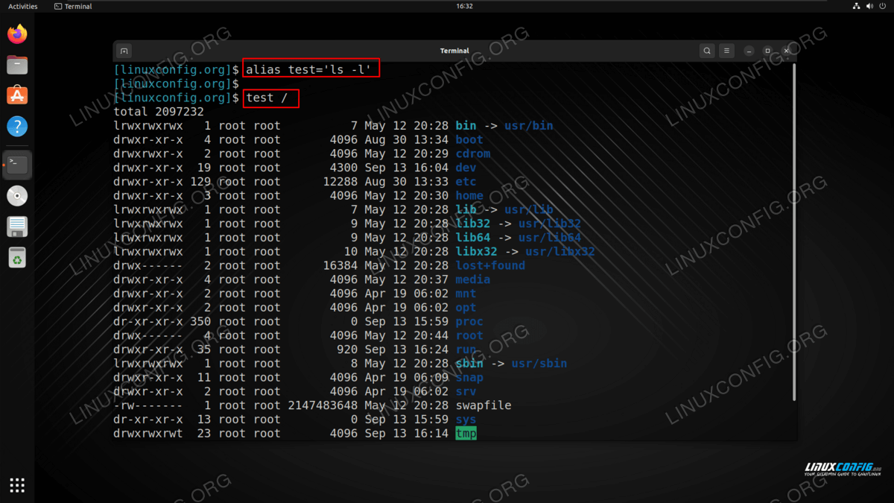This screenshot has height=503, width=894.
Task: Click the 'proc' directory name
Action: 469,321
